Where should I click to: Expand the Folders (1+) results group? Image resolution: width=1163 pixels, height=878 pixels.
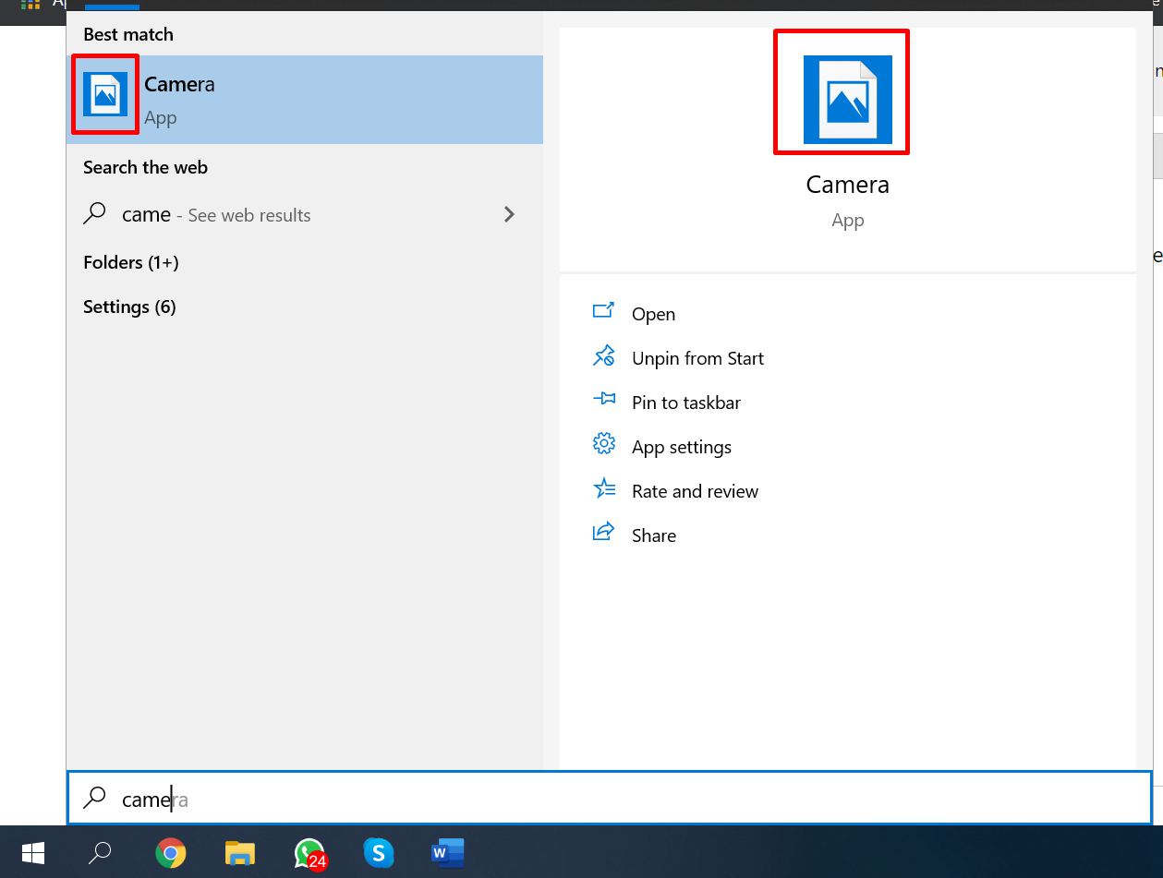click(x=131, y=262)
